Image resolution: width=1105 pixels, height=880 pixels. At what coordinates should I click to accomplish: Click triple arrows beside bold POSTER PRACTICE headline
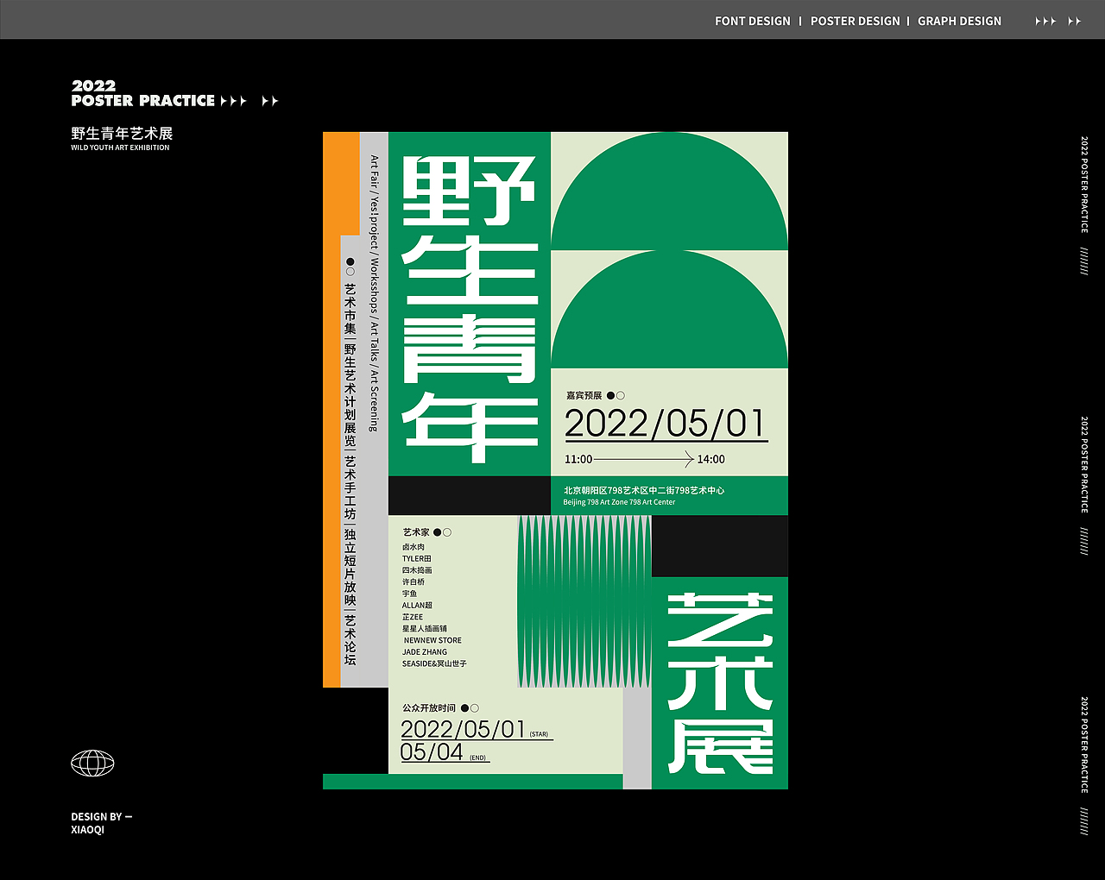(234, 101)
